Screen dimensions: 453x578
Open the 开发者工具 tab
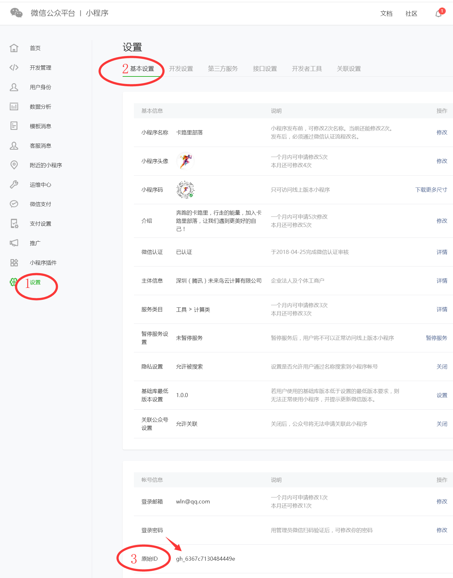tap(307, 69)
